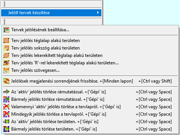Click the polygon area marking icon

click(6, 48)
